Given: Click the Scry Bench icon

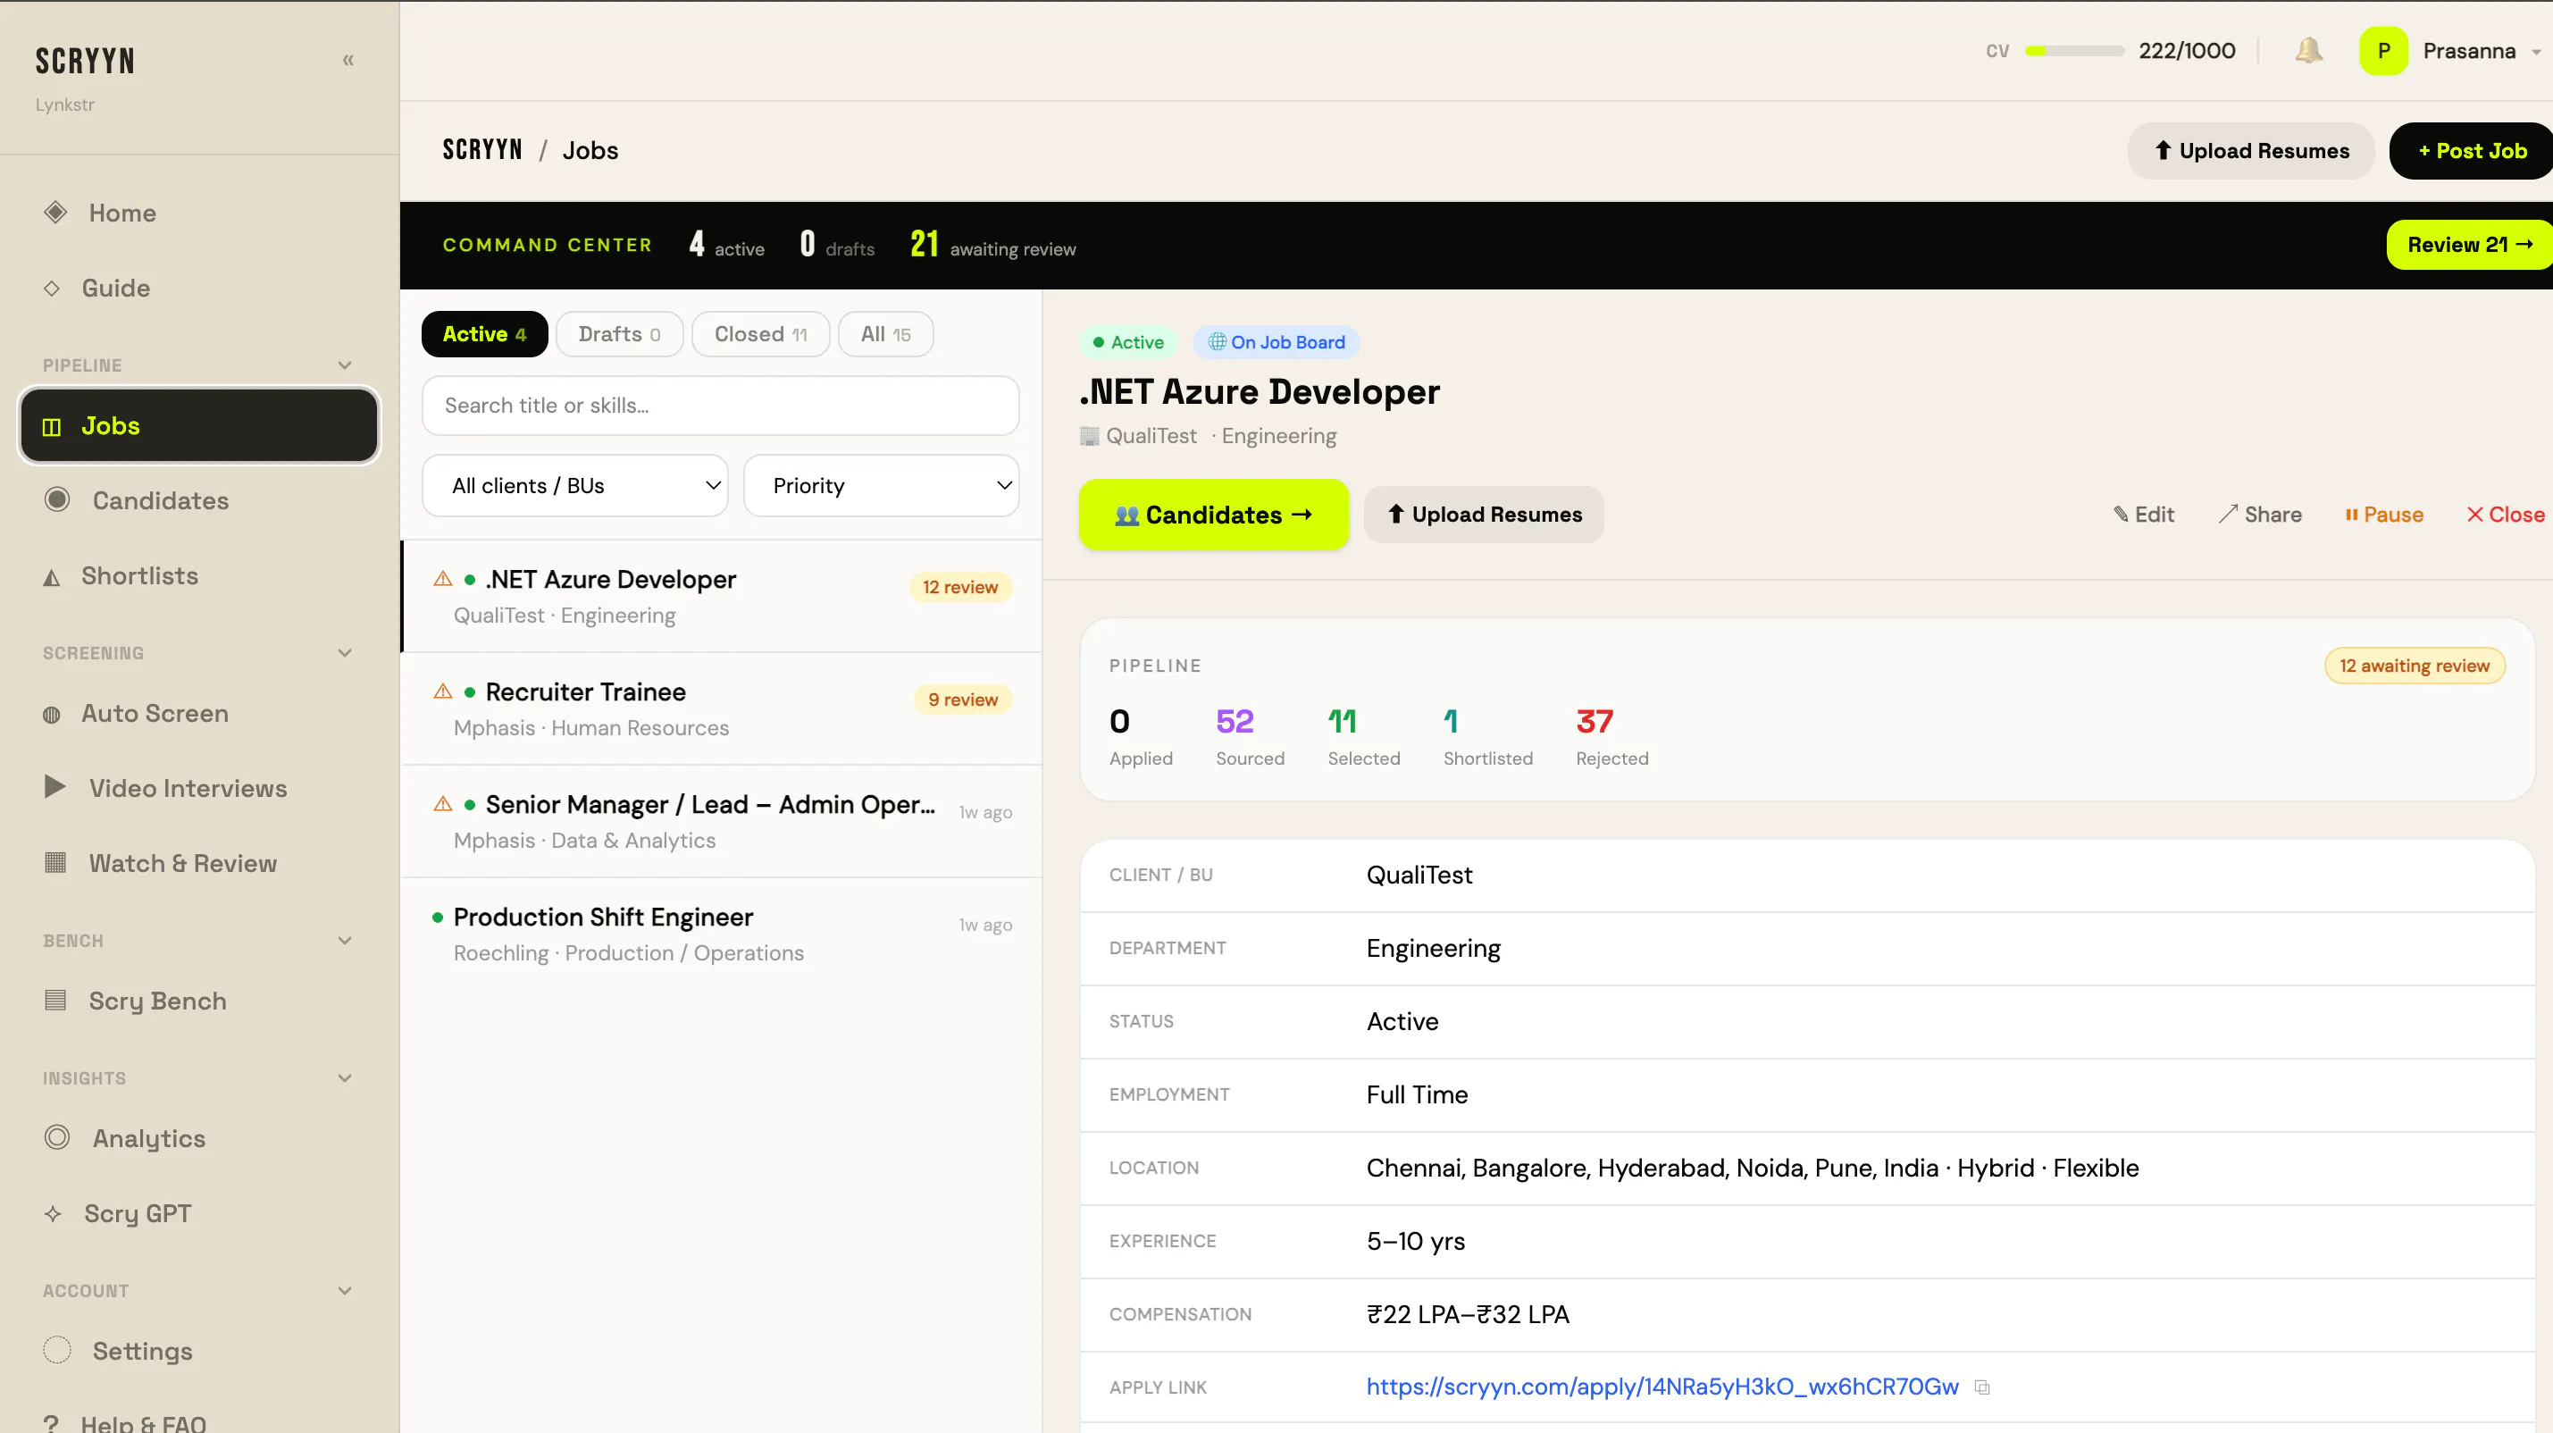Looking at the screenshot, I should [x=55, y=1000].
